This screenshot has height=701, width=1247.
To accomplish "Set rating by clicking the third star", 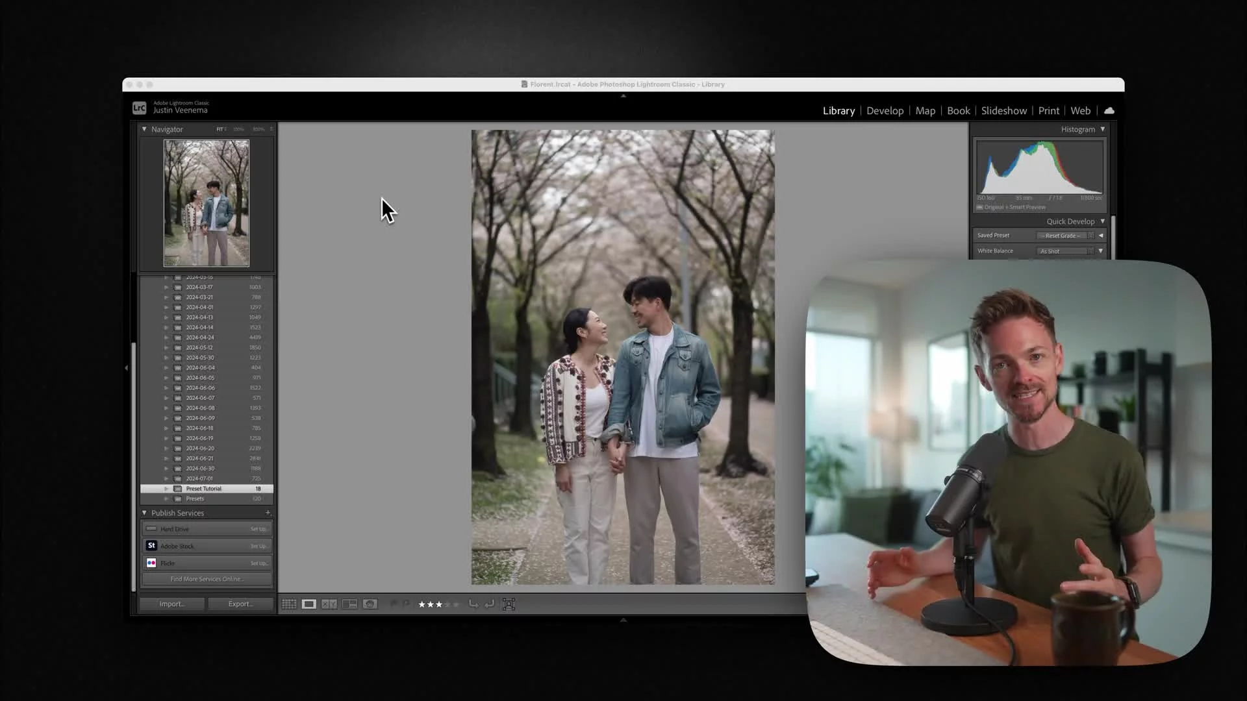I will click(x=438, y=604).
